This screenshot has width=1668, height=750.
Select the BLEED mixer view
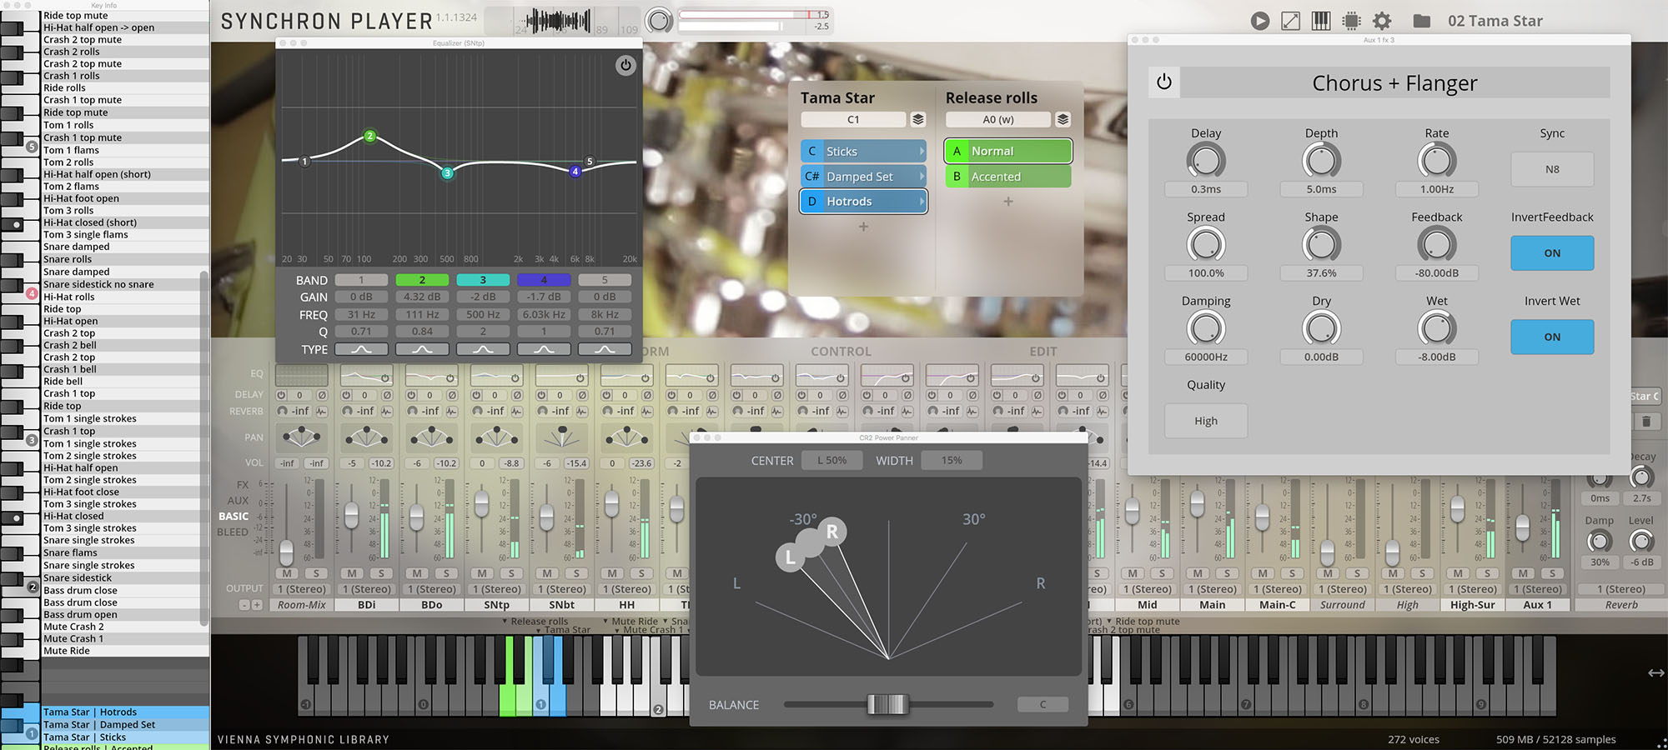233,532
